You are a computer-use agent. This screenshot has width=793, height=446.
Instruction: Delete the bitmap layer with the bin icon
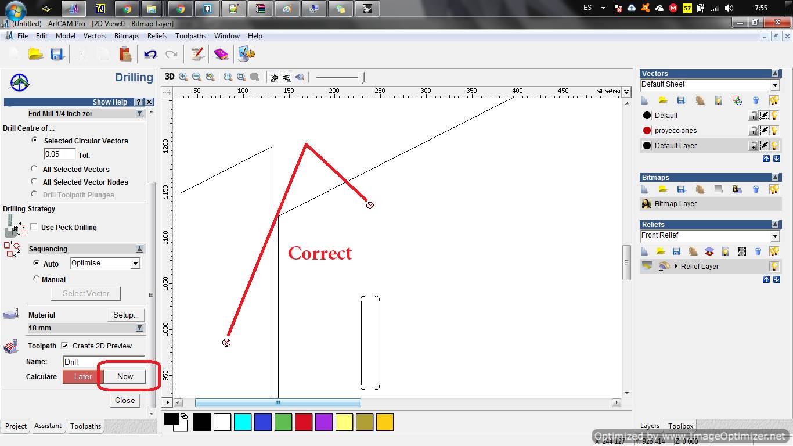coord(756,189)
